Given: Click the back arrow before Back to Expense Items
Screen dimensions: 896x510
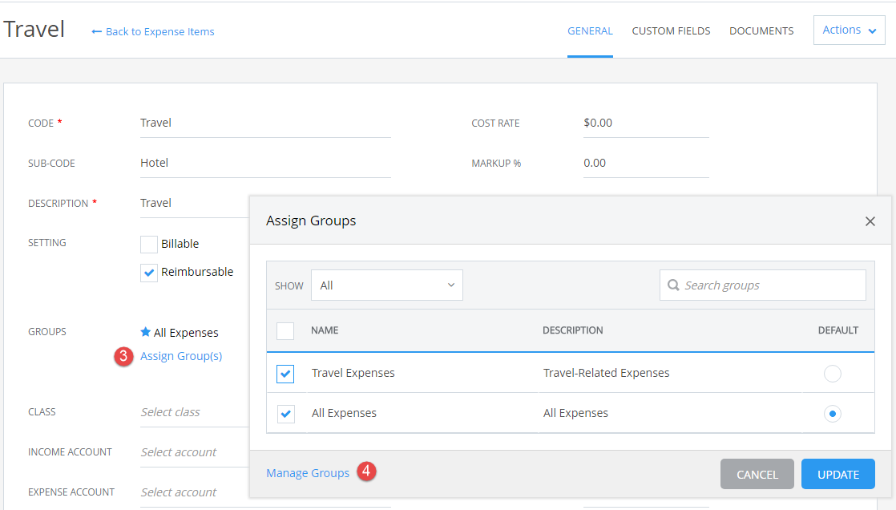Looking at the screenshot, I should pos(95,31).
